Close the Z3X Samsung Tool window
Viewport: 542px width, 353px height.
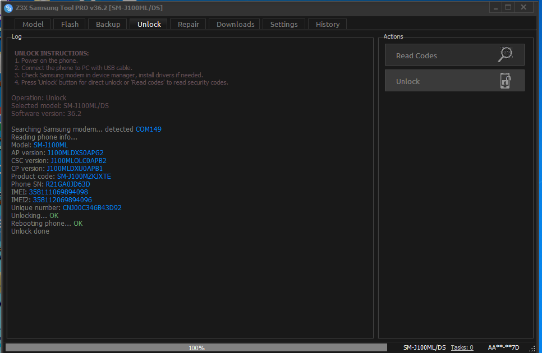click(x=523, y=7)
